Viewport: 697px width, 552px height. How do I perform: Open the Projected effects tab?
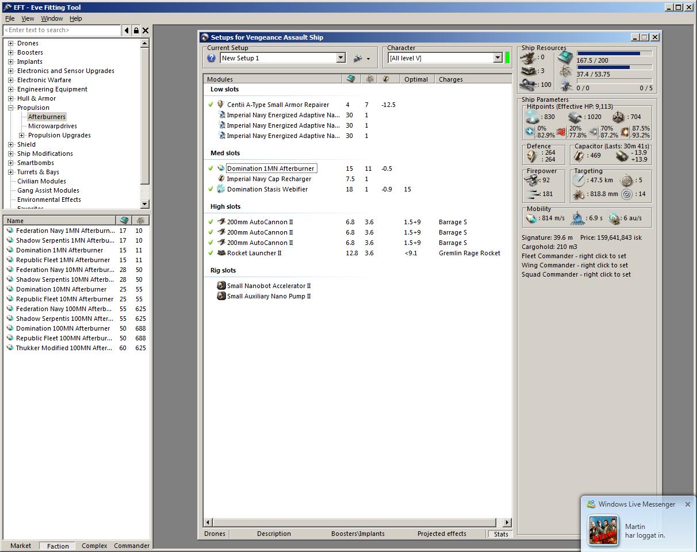click(442, 534)
